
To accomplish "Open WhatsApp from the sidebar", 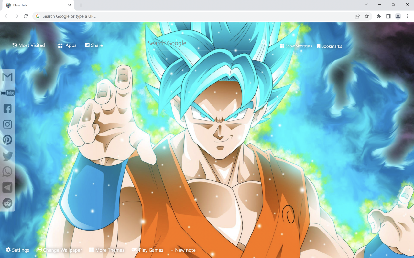I will (x=7, y=172).
